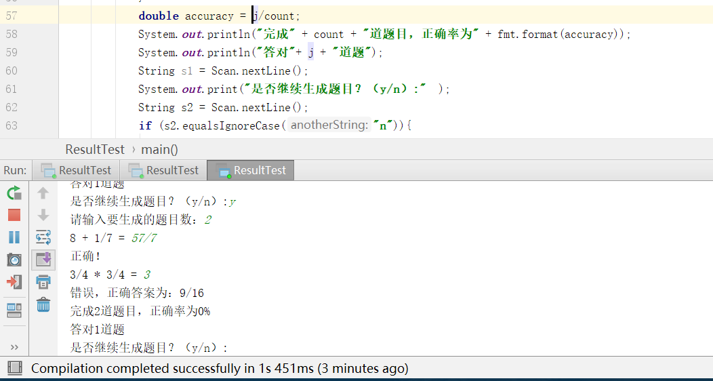The image size is (713, 381).
Task: Rerun ResultTest with the green rerun icon
Action: [14, 193]
